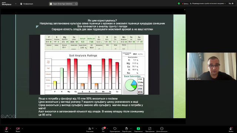Click the green encryption shield icon

pos(179,3)
